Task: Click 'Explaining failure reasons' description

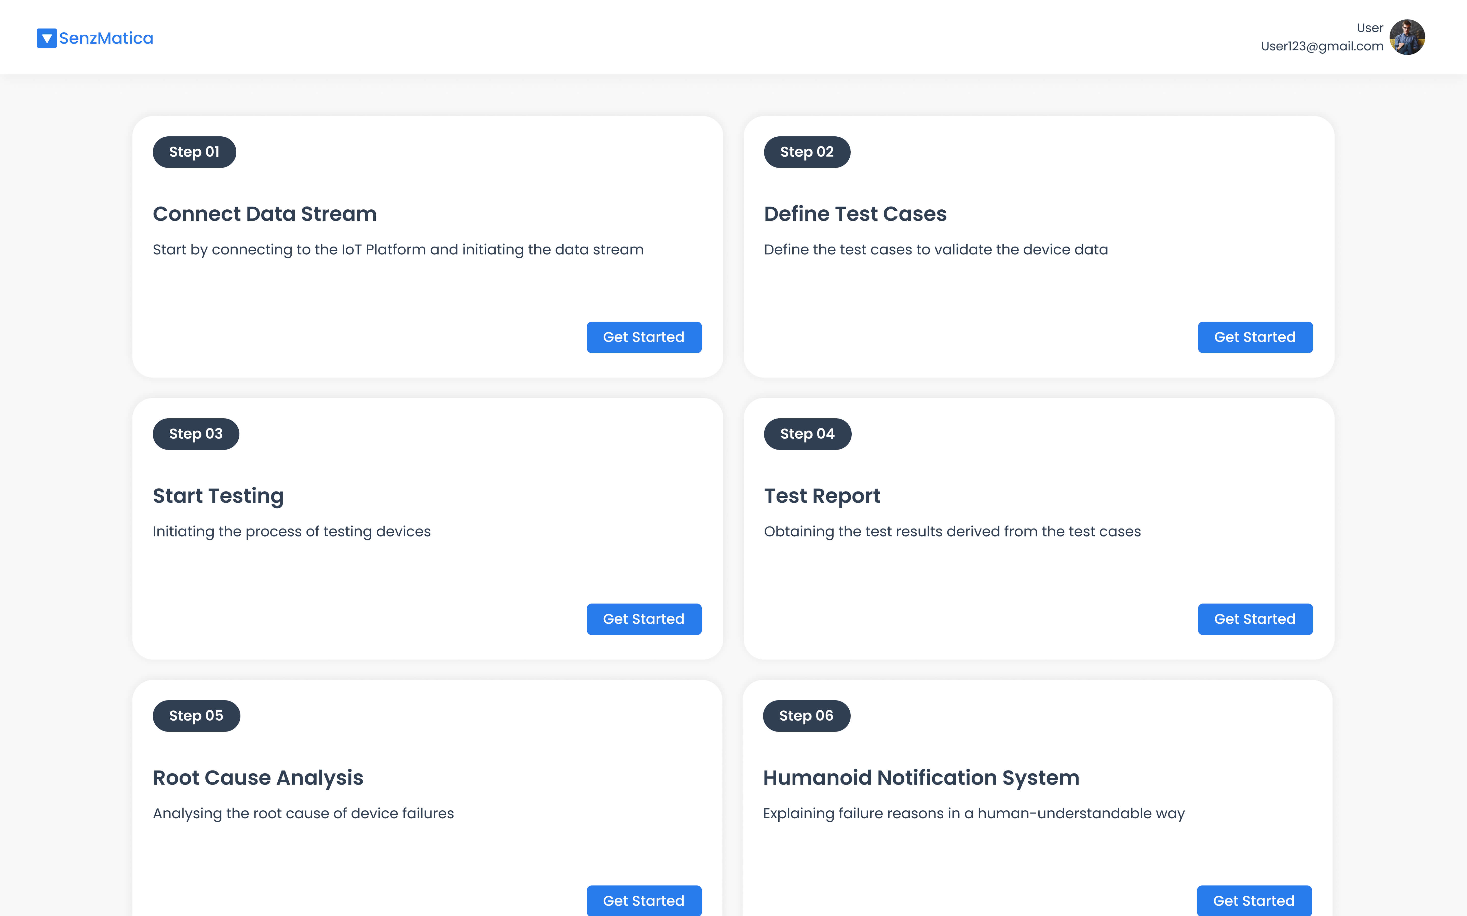Action: 974,814
